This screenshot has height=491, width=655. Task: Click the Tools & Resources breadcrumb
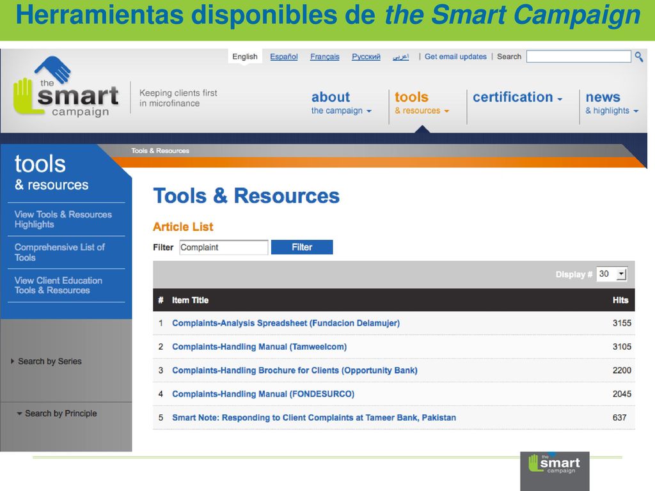161,151
